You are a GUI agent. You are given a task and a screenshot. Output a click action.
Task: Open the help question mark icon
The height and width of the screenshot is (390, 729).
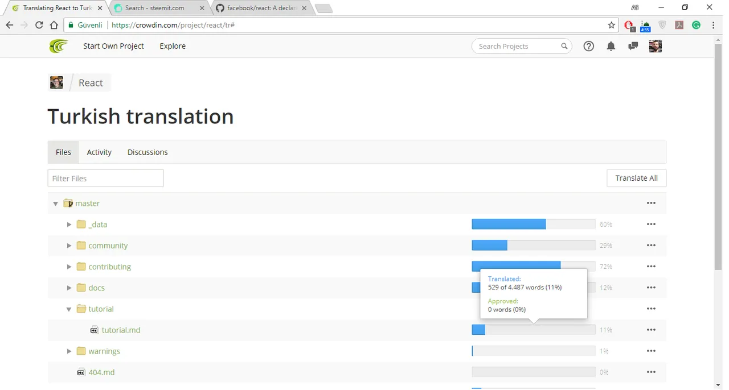click(589, 46)
